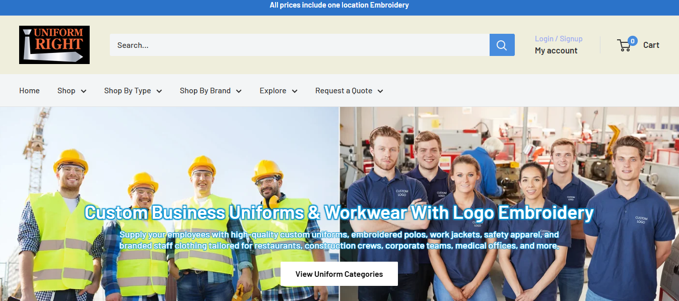Click the Custom Business Uniforms headline
Image resolution: width=679 pixels, height=301 pixels.
pos(339,212)
